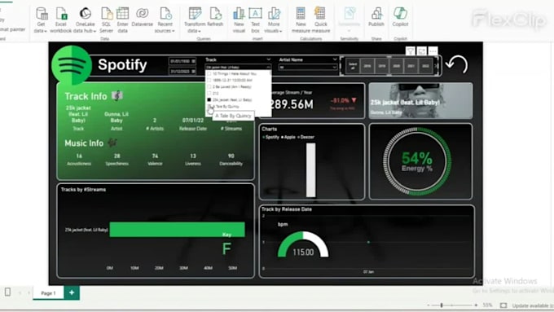Open OneLake data hub
This screenshot has height=312, width=554.
[x=85, y=20]
